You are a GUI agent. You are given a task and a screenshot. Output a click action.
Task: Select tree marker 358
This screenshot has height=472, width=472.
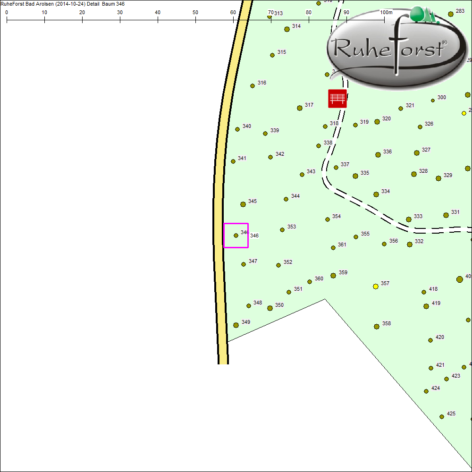[x=377, y=326]
